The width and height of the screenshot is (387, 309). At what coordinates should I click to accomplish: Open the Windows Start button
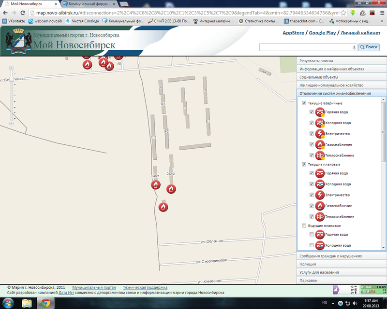point(8,303)
